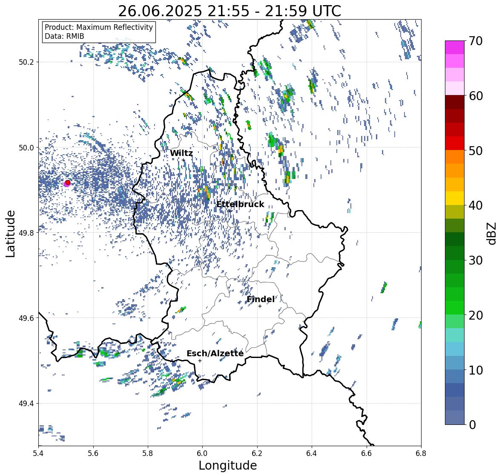502x476 pixels.
Task: Click latitude tick label '49.4'
Action: coord(26,404)
